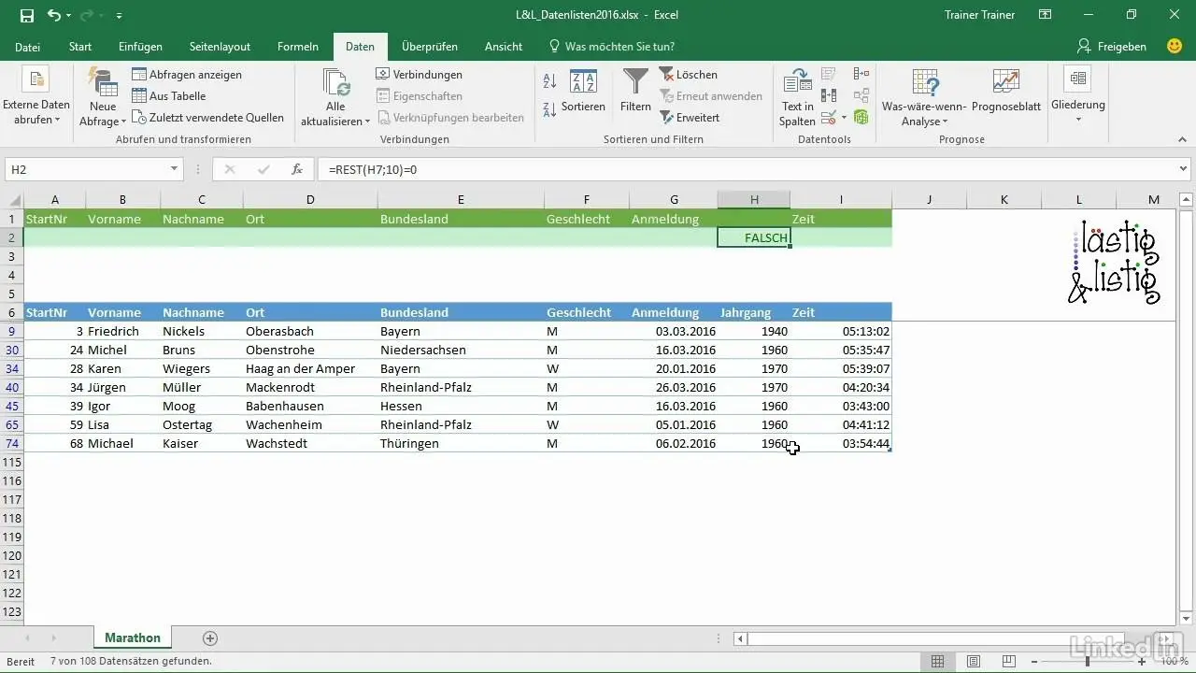Click Zuletzt verwendete Quellen
Screen dimensions: 1196x673
point(209,118)
